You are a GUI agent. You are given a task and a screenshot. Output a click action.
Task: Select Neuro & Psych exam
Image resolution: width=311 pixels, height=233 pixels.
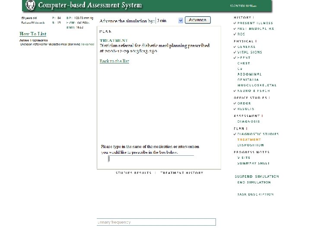coord(254,91)
